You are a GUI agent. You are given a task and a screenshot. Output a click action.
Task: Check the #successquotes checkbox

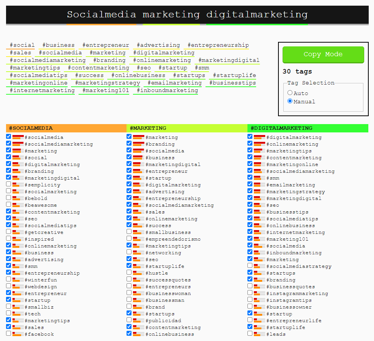point(129,279)
